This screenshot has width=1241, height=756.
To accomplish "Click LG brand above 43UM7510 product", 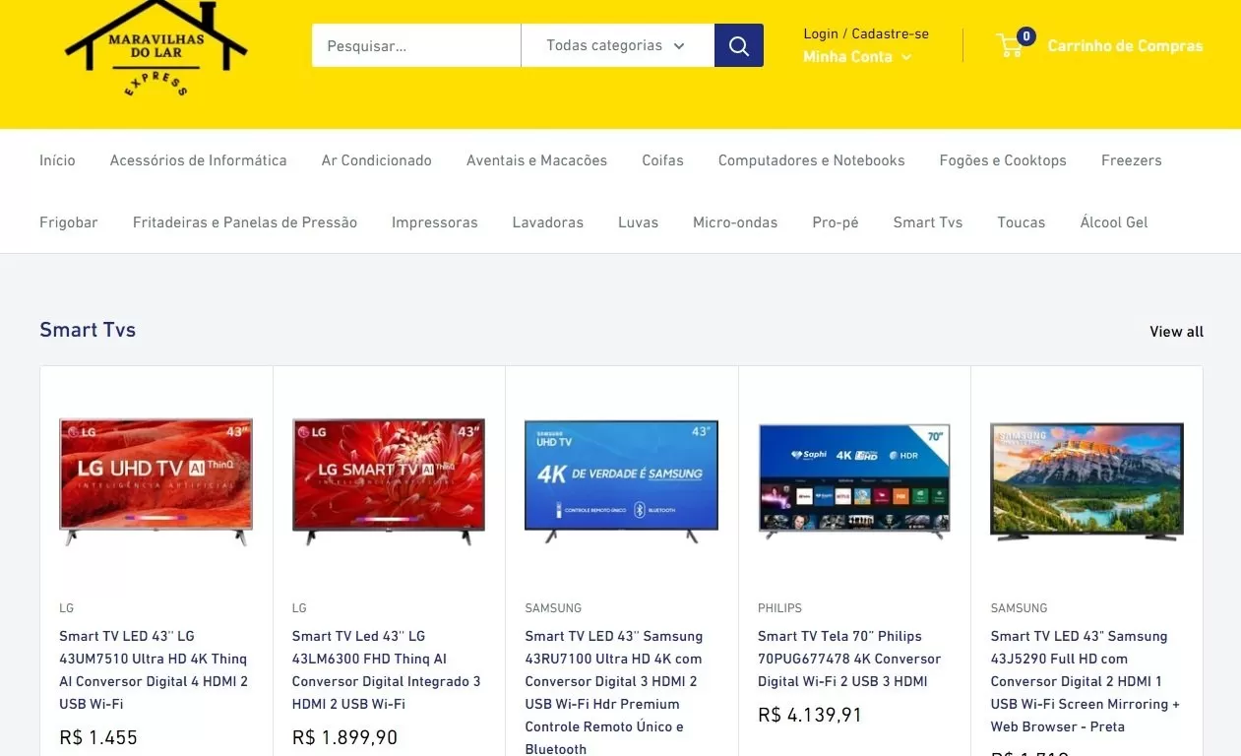I will tap(66, 608).
